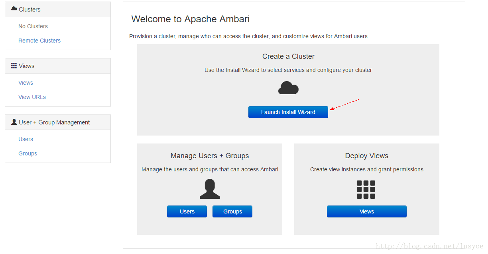
Task: Open View URLs link in sidebar
Action: tap(32, 97)
